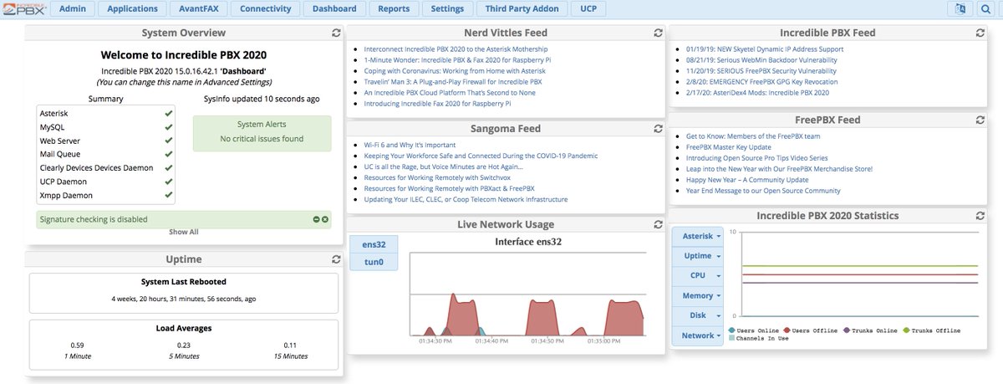
Task: Expand the Uptime statistics dropdown
Action: (x=698, y=256)
